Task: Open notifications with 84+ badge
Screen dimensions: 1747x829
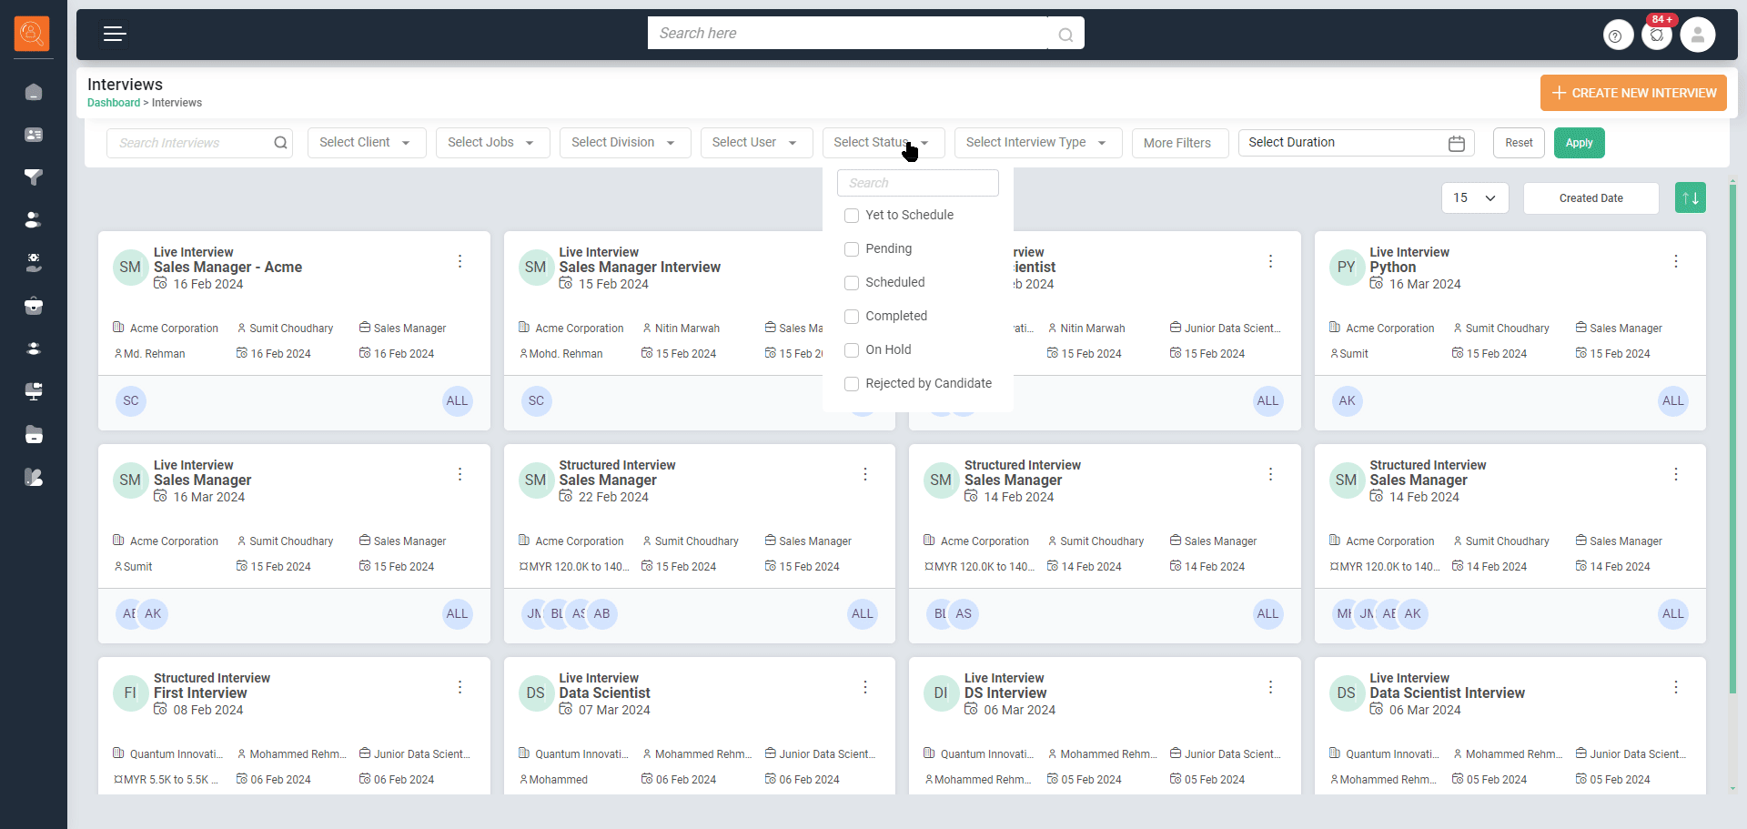Action: 1657,35
